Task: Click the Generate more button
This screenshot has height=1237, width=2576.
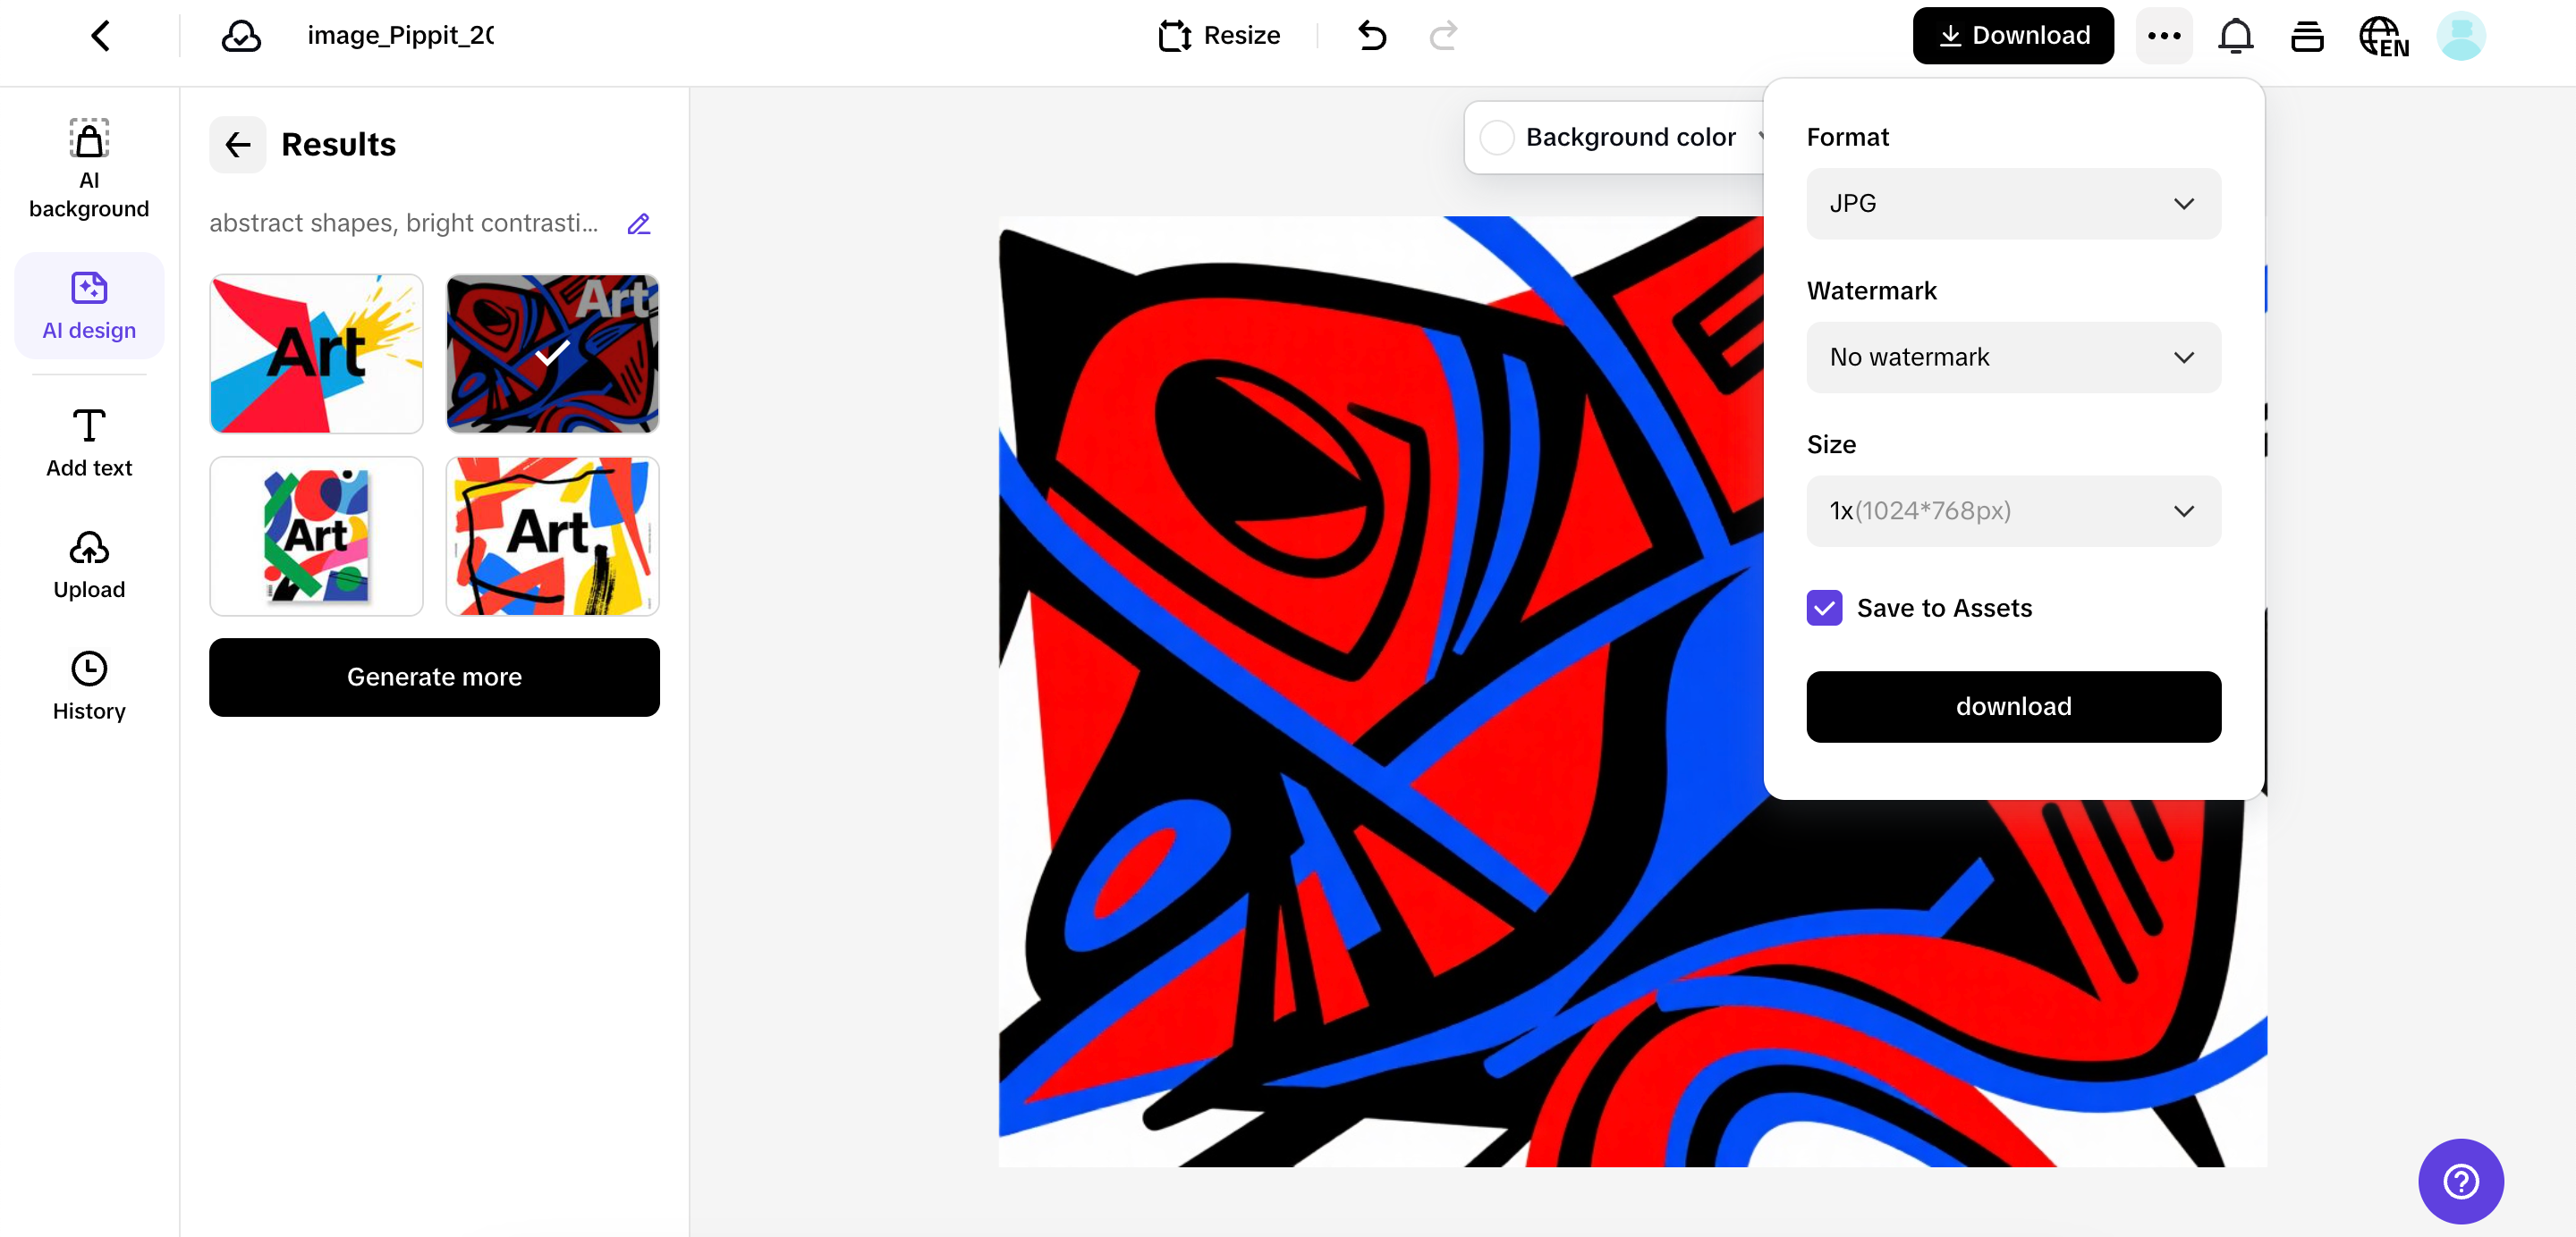Action: [433, 677]
